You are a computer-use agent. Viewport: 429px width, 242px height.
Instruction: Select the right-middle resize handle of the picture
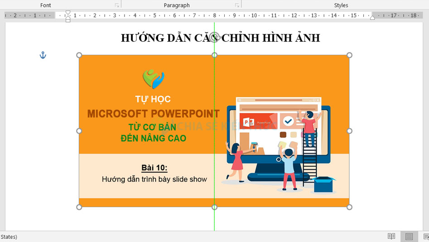pos(349,131)
